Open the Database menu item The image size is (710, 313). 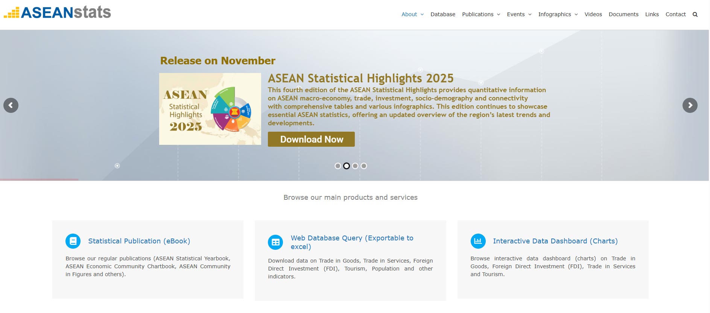tap(443, 14)
